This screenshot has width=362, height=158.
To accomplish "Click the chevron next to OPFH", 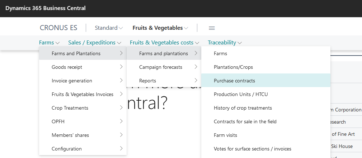I will [121, 121].
